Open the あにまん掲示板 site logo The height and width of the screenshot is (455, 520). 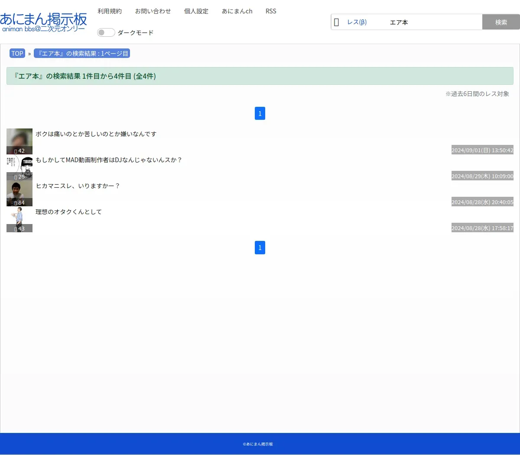(x=43, y=22)
